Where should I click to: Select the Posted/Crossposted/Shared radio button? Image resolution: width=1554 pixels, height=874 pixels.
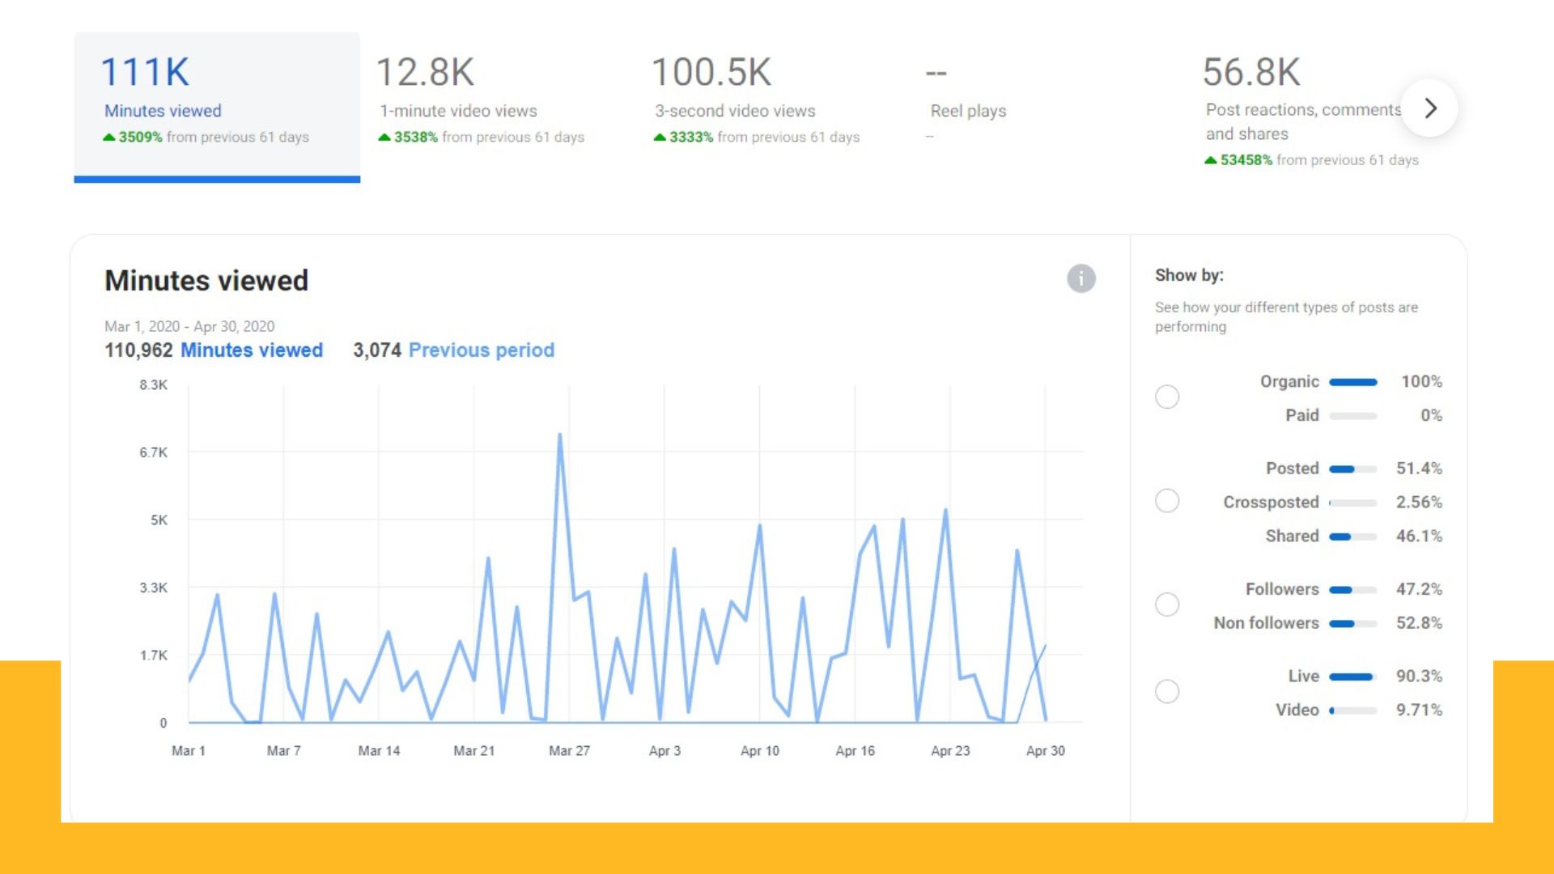pyautogui.click(x=1166, y=501)
